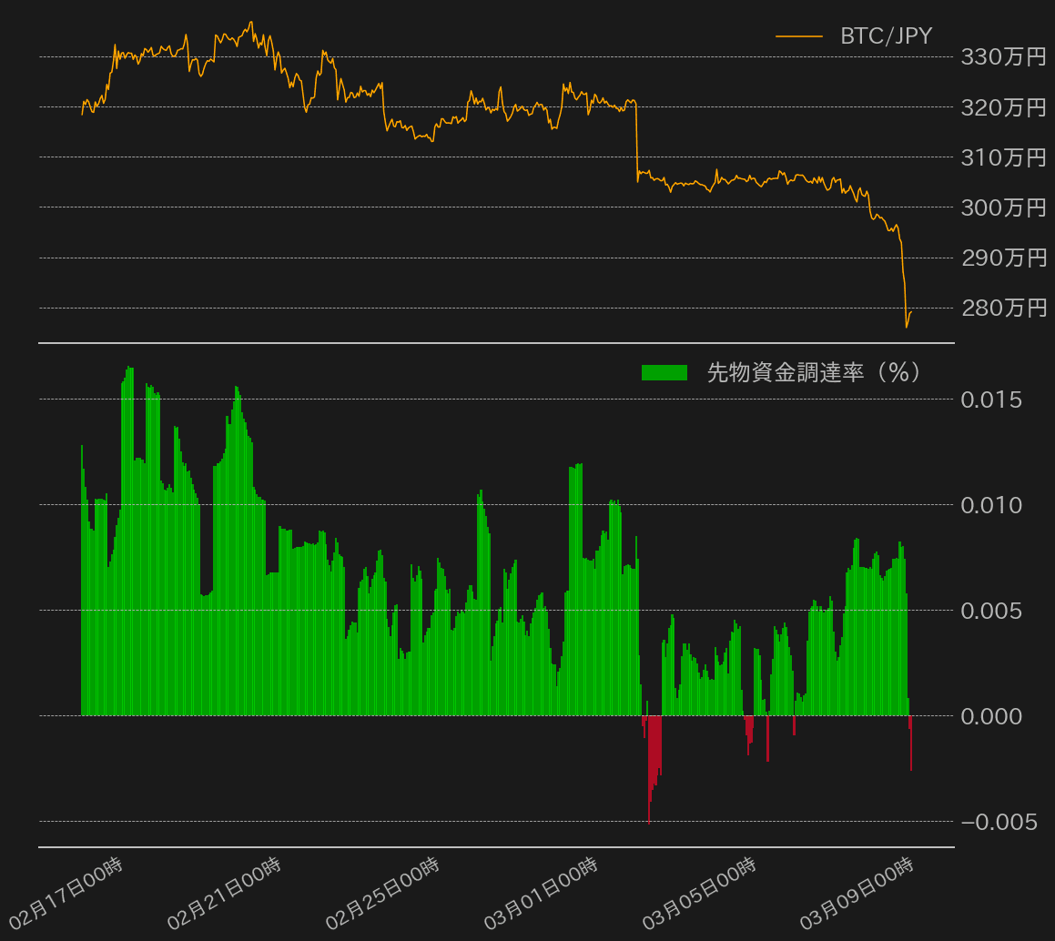Click the 300万円 price axis label

point(1003,208)
